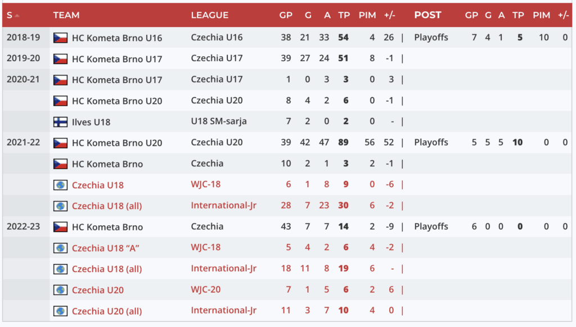The height and width of the screenshot is (327, 576).
Task: Open HC Kometa Brno U20 2021-22 team
Action: click(117, 143)
